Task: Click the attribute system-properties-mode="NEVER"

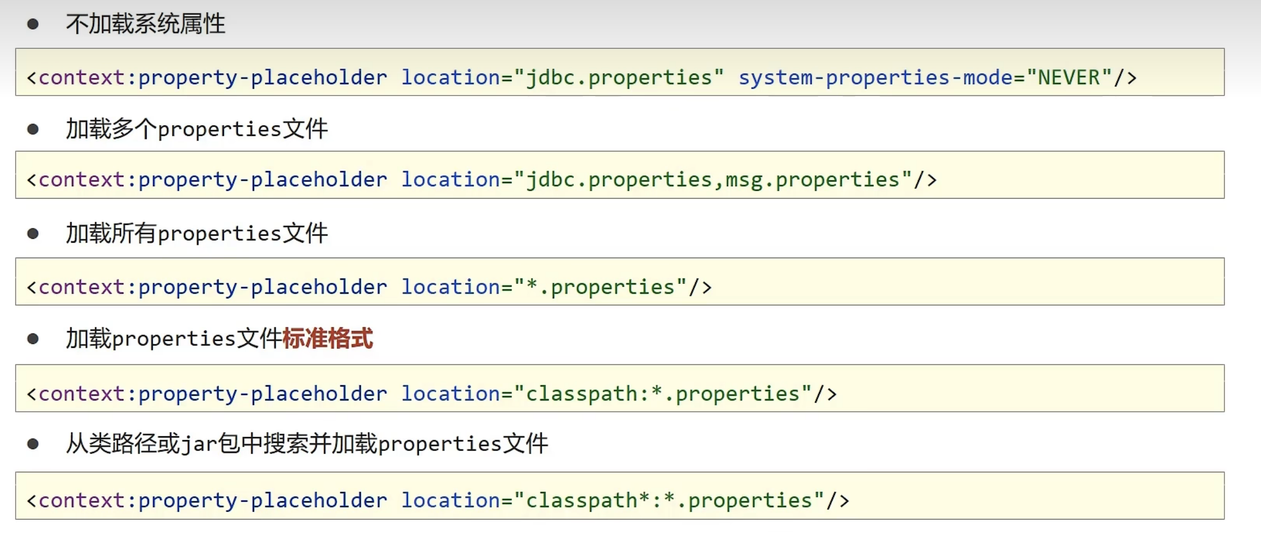Action: (x=925, y=78)
